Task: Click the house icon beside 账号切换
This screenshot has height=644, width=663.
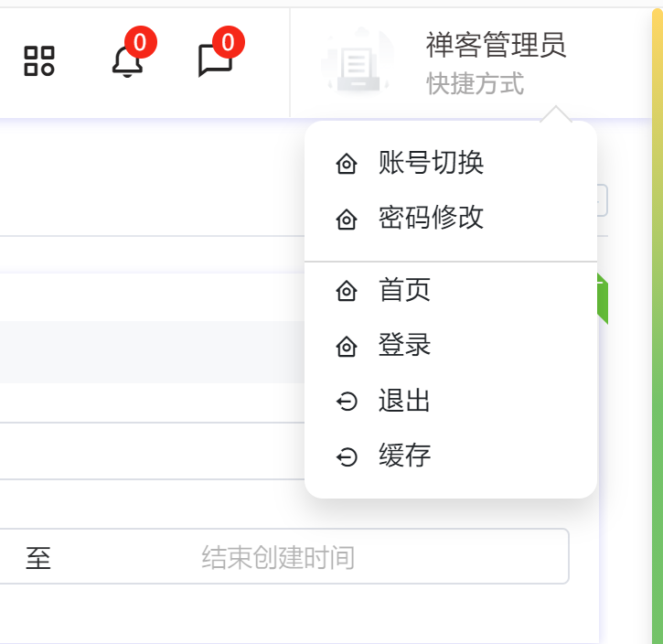Action: 347,164
